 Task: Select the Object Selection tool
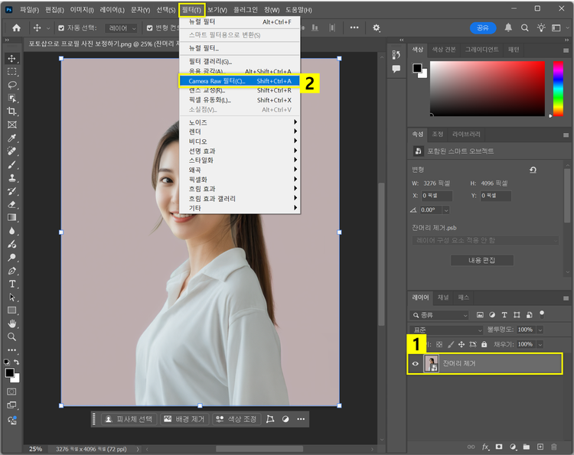tap(11, 98)
